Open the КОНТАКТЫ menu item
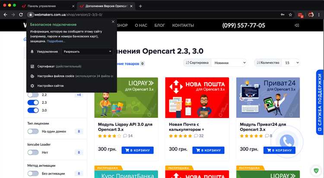 (x=183, y=25)
